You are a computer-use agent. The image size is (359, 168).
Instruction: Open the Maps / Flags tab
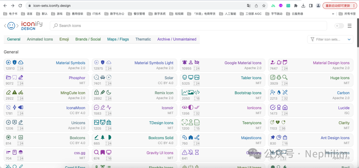coord(118,39)
